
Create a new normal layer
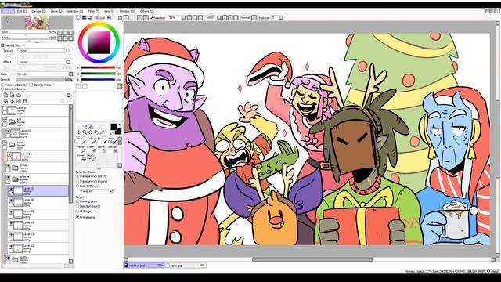5,96
